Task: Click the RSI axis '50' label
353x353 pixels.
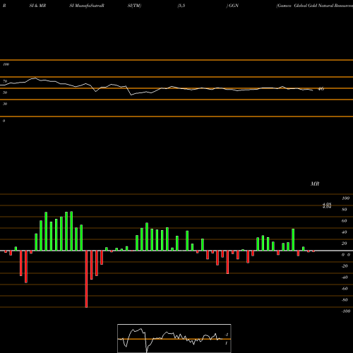Action: [5, 92]
